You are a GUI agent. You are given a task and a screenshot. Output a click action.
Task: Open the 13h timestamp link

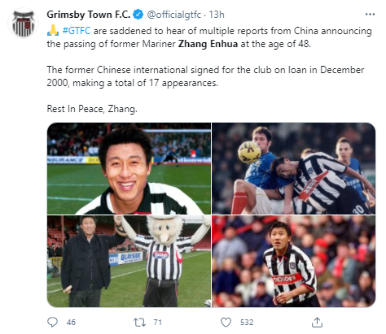point(217,15)
